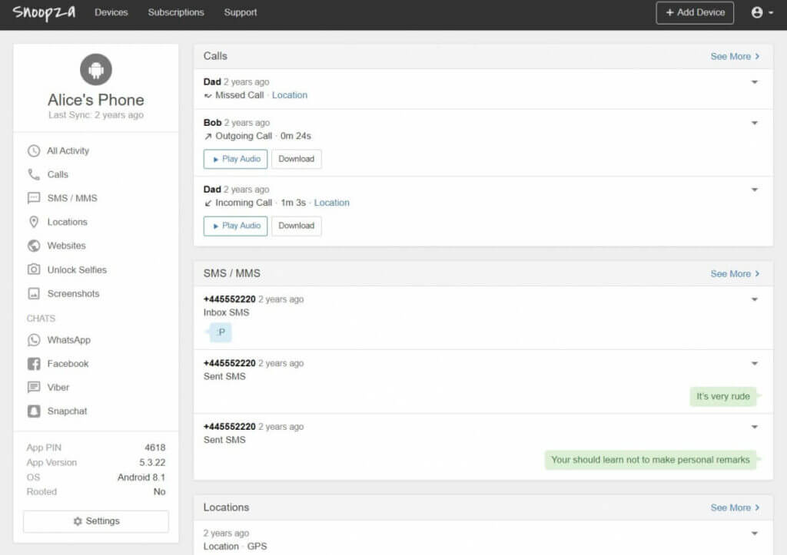Screen dimensions: 787x555
Task: Open the Subscriptions menu
Action: (176, 12)
